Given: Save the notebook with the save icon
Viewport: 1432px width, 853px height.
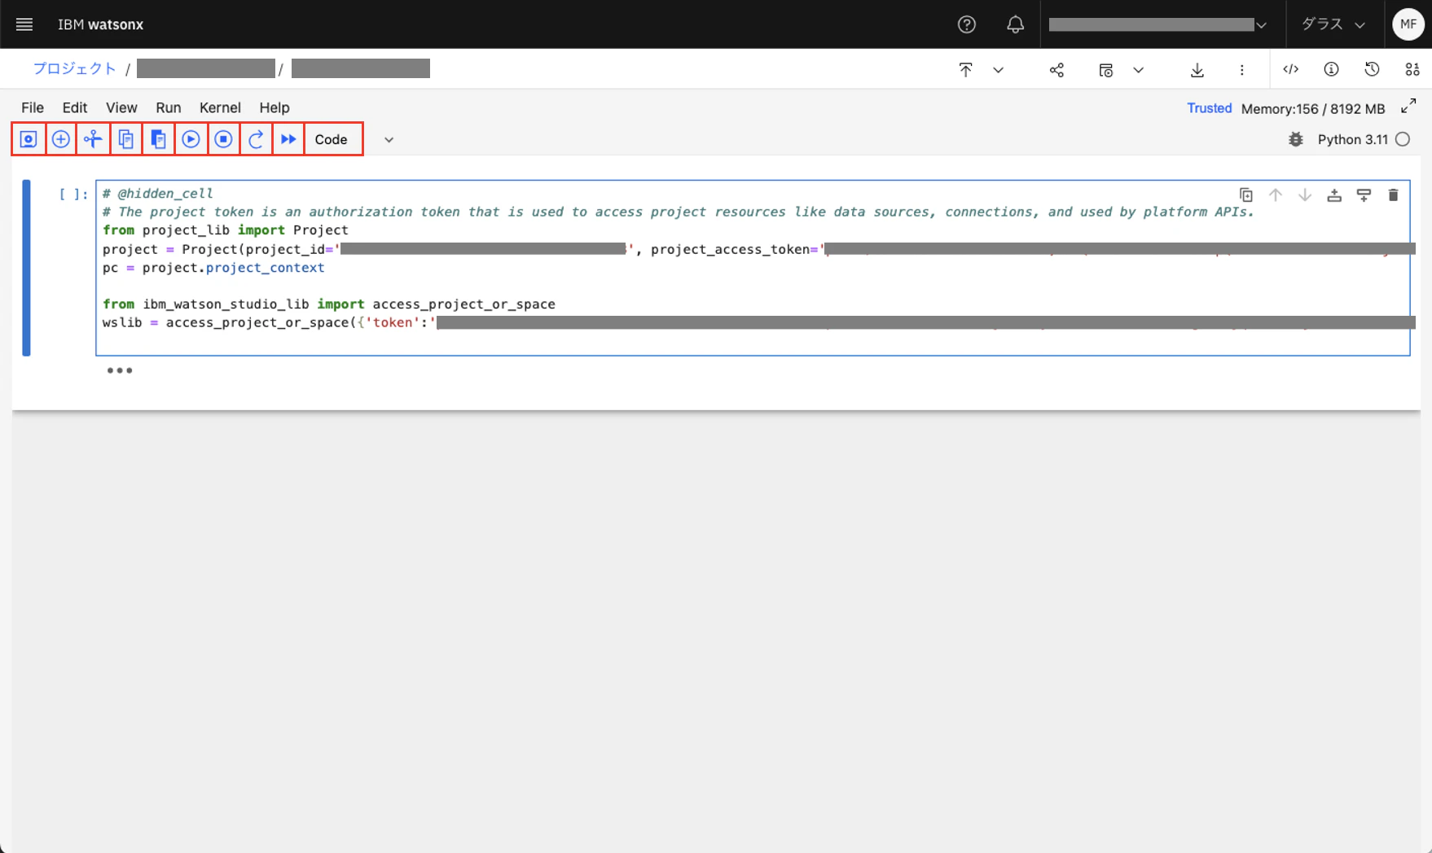Looking at the screenshot, I should click(x=29, y=139).
